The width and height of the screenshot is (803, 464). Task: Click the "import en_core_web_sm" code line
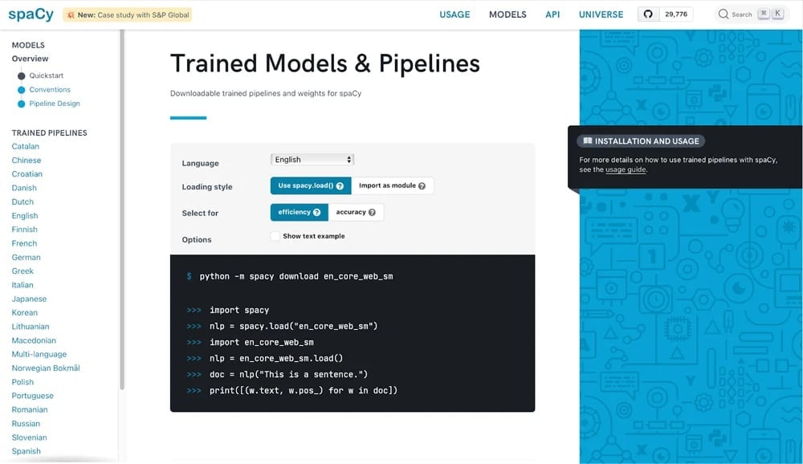pos(261,342)
